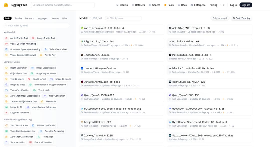
Task: Open Datasets in the top navigation
Action: pos(138,5)
